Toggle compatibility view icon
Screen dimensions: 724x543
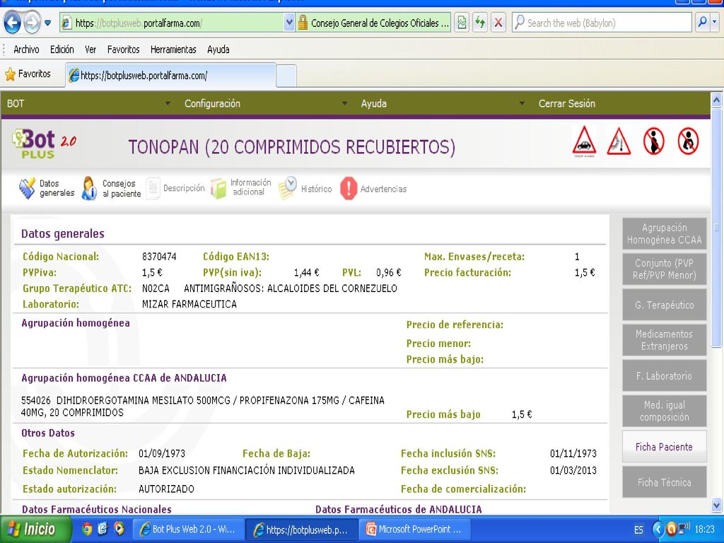pos(461,23)
